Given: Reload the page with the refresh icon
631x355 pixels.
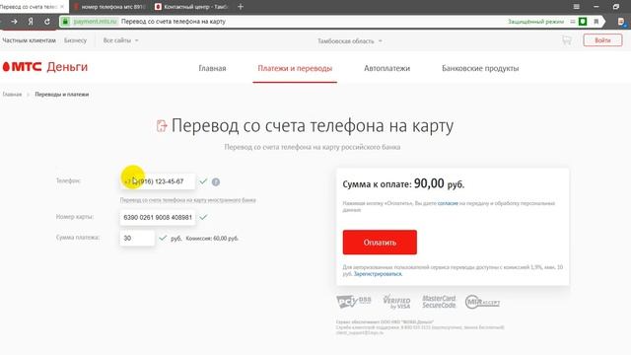Looking at the screenshot, I should click(47, 22).
